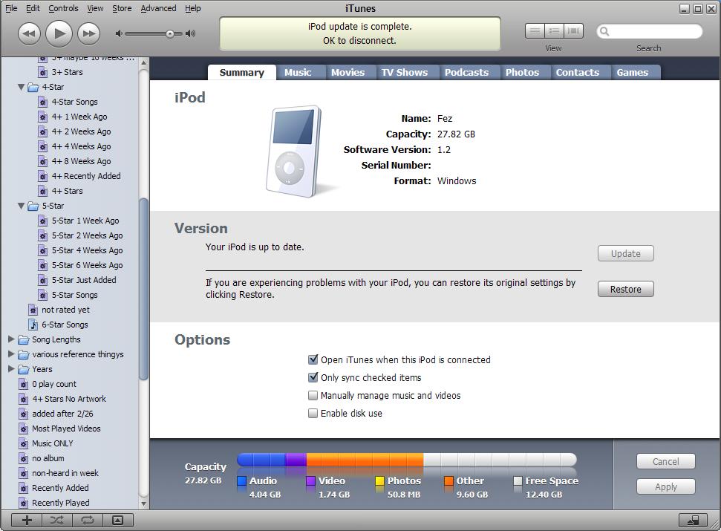Click sidebar scrollbar up arrow
This screenshot has width=721, height=531.
[143, 62]
